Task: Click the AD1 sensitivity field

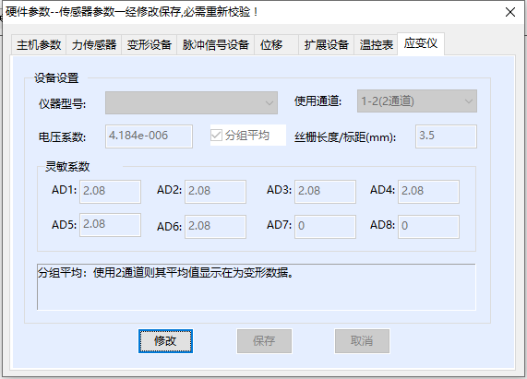Action: click(110, 192)
